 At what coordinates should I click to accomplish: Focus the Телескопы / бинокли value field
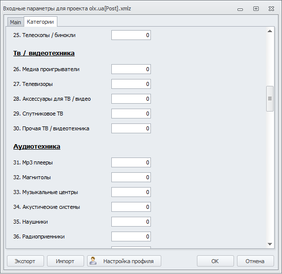pos(131,35)
